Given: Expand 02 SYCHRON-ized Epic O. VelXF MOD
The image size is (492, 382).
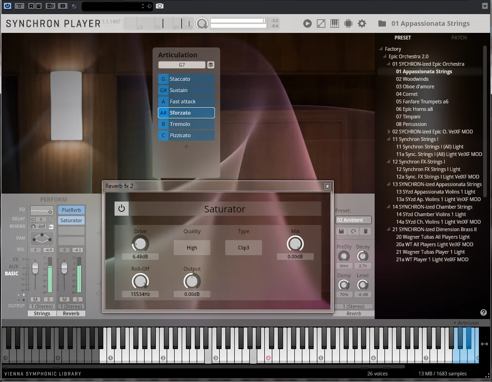Looking at the screenshot, I should (x=389, y=132).
